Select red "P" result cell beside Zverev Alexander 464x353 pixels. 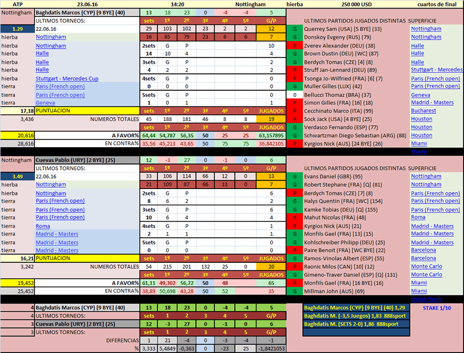[295, 46]
